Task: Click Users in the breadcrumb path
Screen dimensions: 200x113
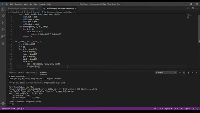Action: tap(13, 12)
